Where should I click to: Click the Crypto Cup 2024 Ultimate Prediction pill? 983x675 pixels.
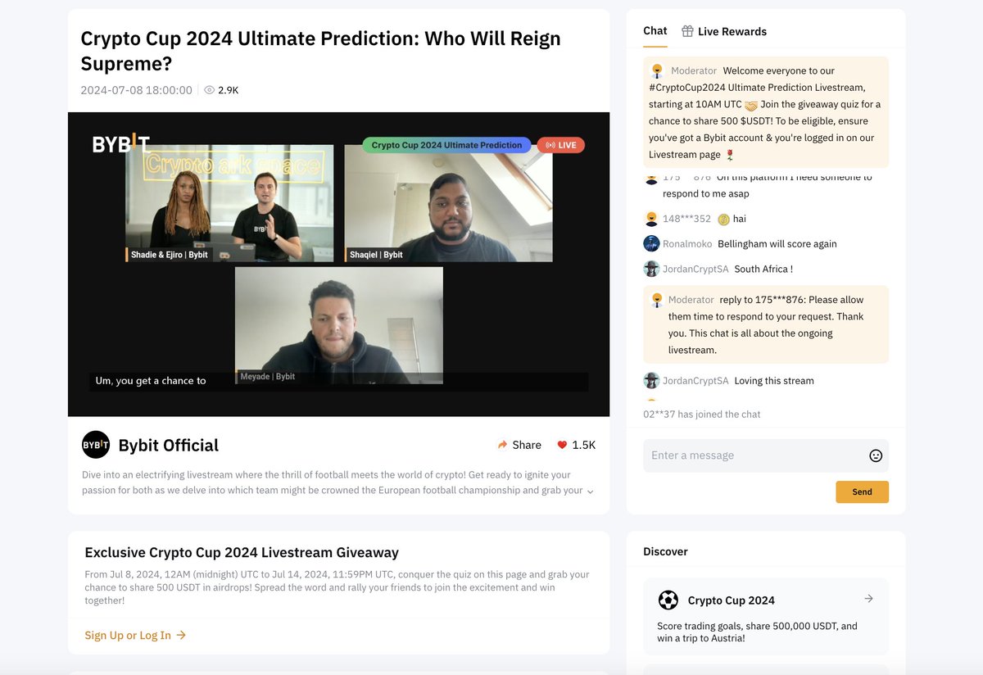[446, 144]
